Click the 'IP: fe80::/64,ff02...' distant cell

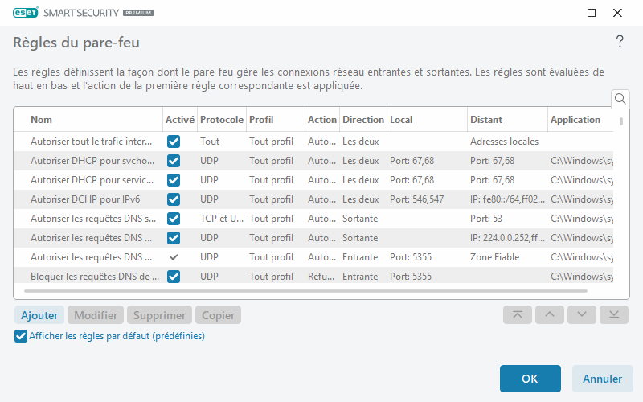[x=508, y=199]
